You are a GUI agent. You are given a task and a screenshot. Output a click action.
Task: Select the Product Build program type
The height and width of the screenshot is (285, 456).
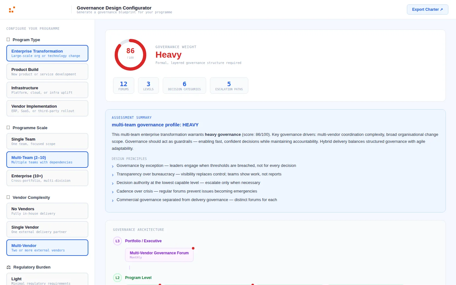tap(47, 72)
